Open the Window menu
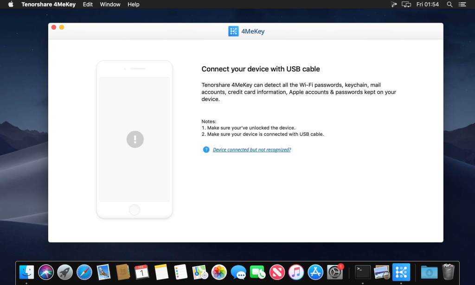475x285 pixels. tap(110, 4)
